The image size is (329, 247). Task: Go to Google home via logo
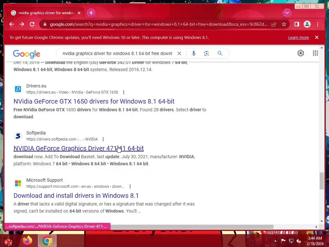click(26, 54)
